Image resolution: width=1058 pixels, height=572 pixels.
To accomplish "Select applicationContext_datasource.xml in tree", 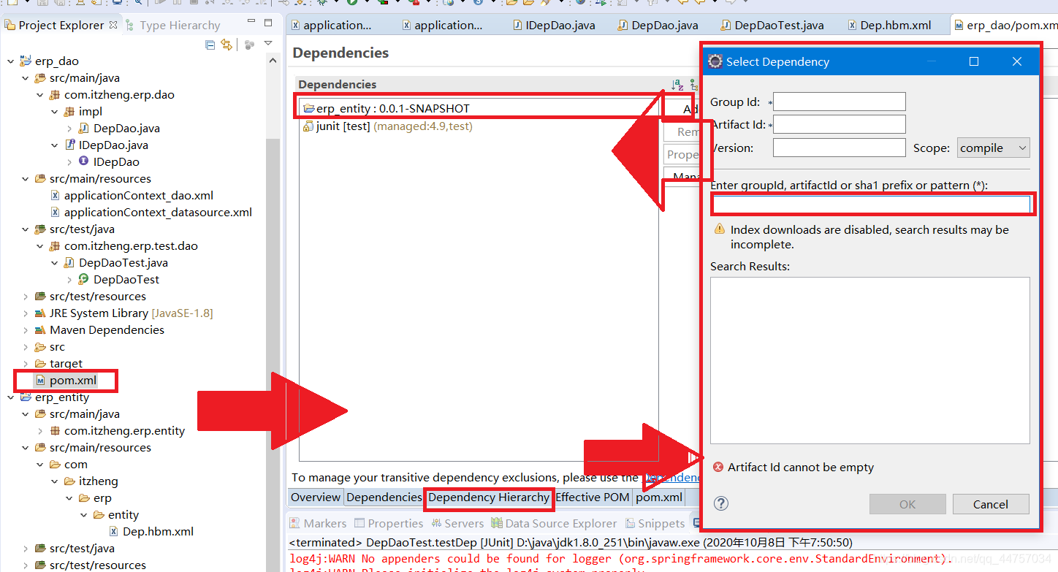I will [x=158, y=212].
